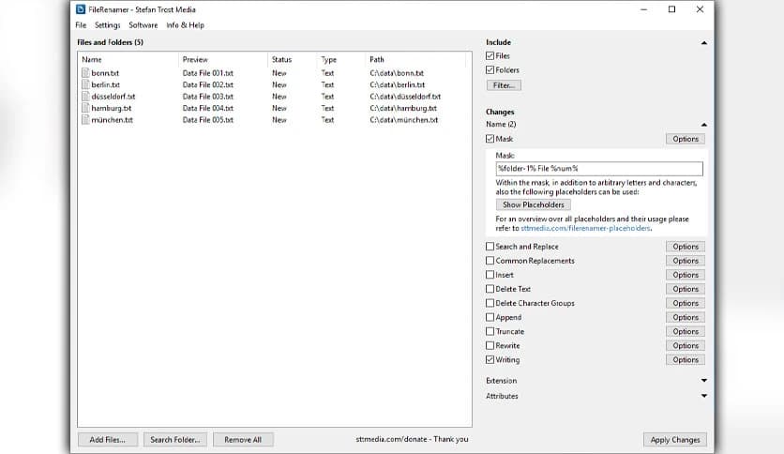Open Options for Writing
Viewport: 784px width, 454px height.
point(686,360)
